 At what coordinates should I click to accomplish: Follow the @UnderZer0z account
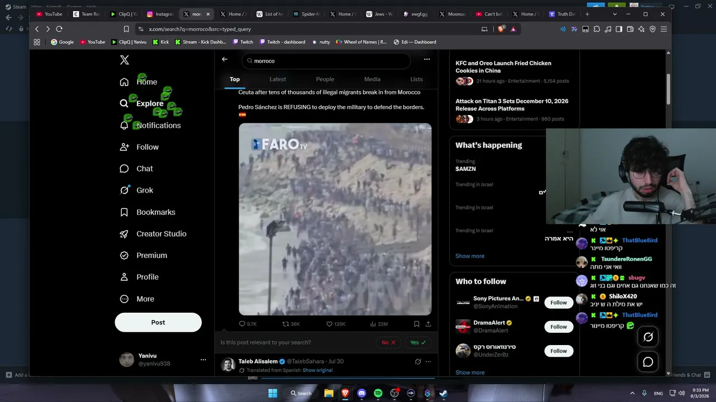pos(558,351)
